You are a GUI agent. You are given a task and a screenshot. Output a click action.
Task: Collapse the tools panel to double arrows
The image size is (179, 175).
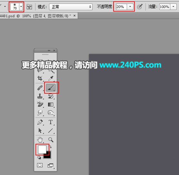49,51
